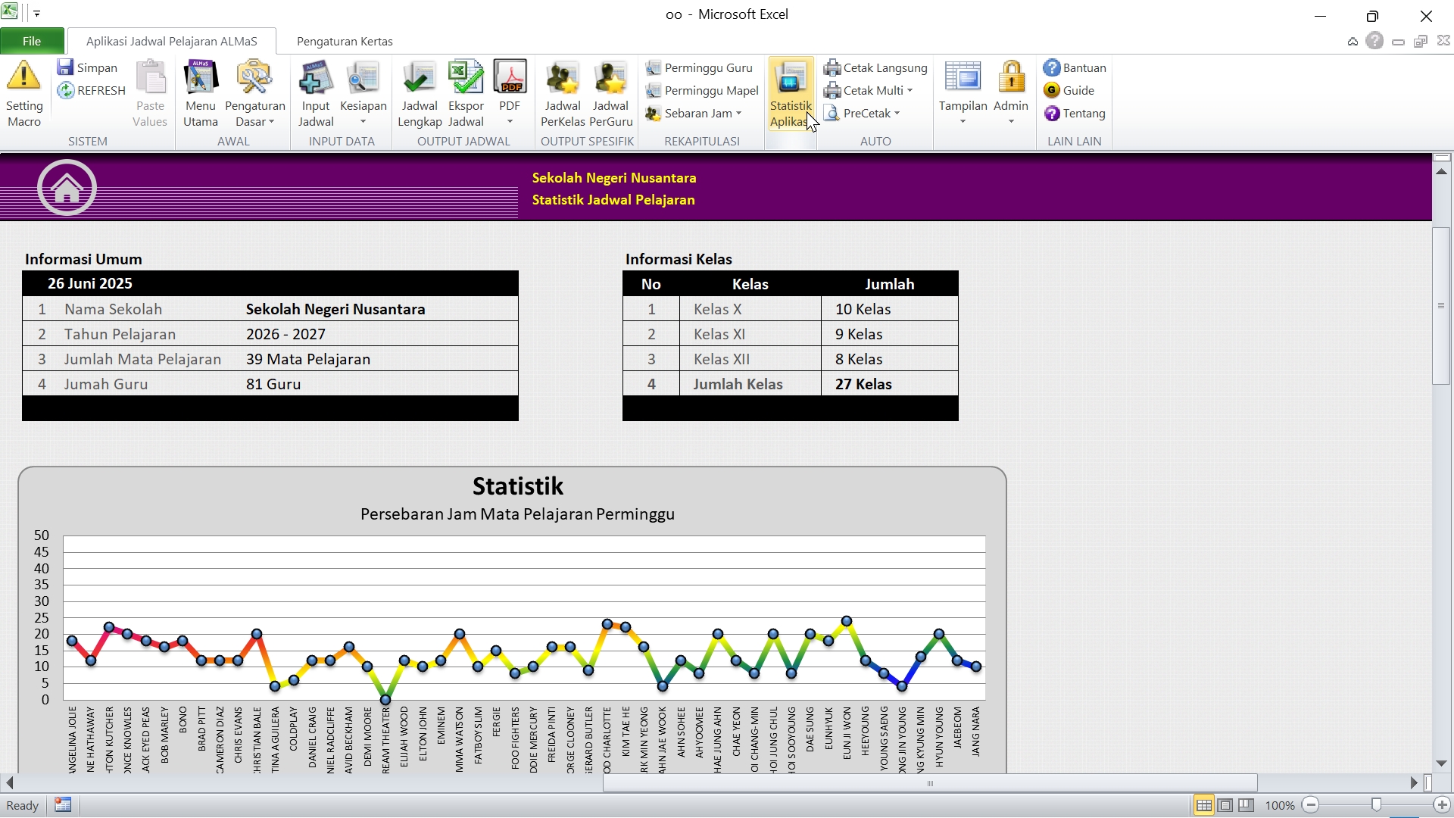This screenshot has width=1454, height=818.
Task: Expand the Cetak Multi dropdown
Action: coord(910,91)
